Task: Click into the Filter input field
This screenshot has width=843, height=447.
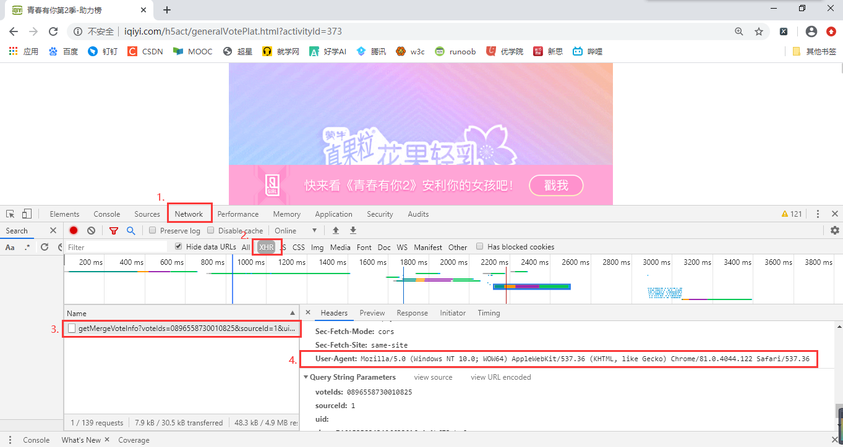Action: (x=116, y=247)
